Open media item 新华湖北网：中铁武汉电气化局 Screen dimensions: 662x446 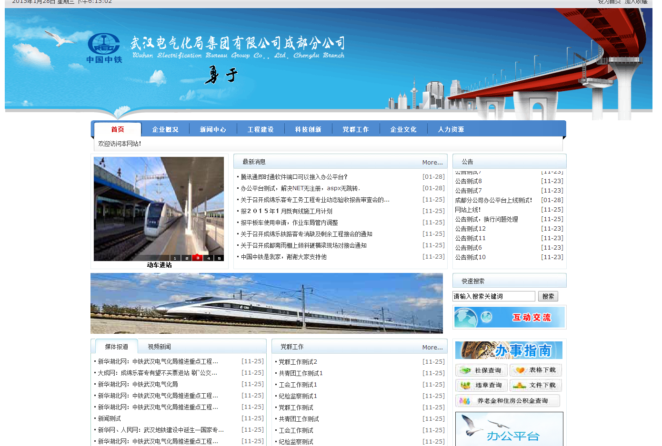pyautogui.click(x=138, y=384)
